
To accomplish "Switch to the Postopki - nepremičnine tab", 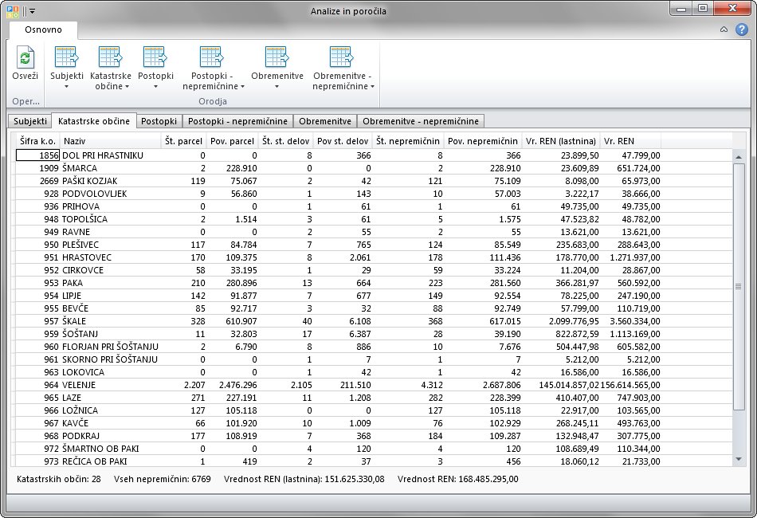I will pyautogui.click(x=237, y=121).
